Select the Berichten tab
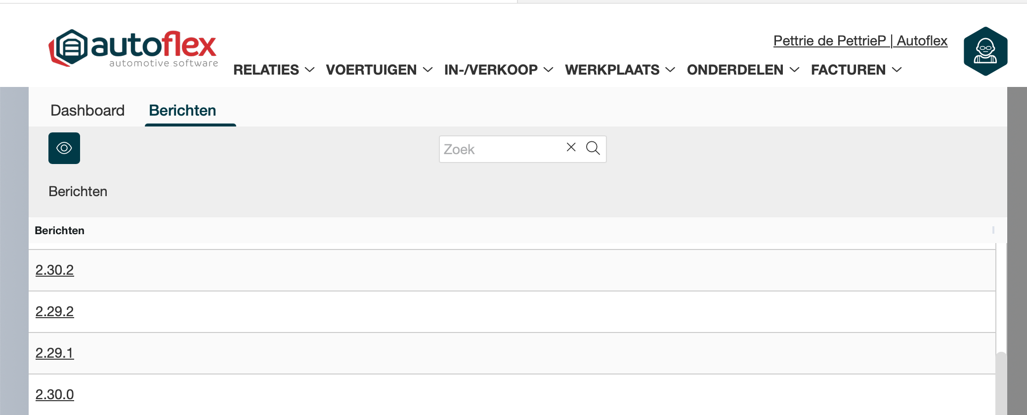Image resolution: width=1027 pixels, height=415 pixels. click(182, 110)
